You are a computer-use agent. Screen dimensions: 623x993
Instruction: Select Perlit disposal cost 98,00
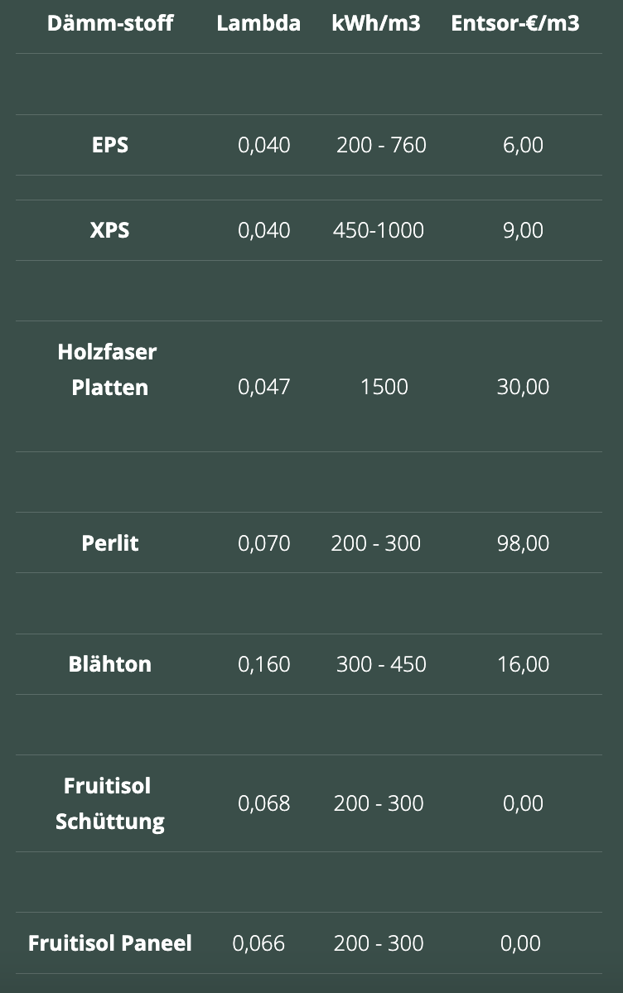(523, 542)
